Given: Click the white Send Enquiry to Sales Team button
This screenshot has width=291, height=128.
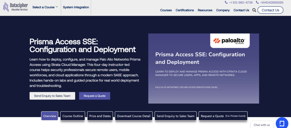Looking at the screenshot, I should pos(52,96).
